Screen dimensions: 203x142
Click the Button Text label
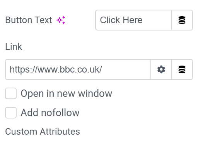(x=29, y=20)
